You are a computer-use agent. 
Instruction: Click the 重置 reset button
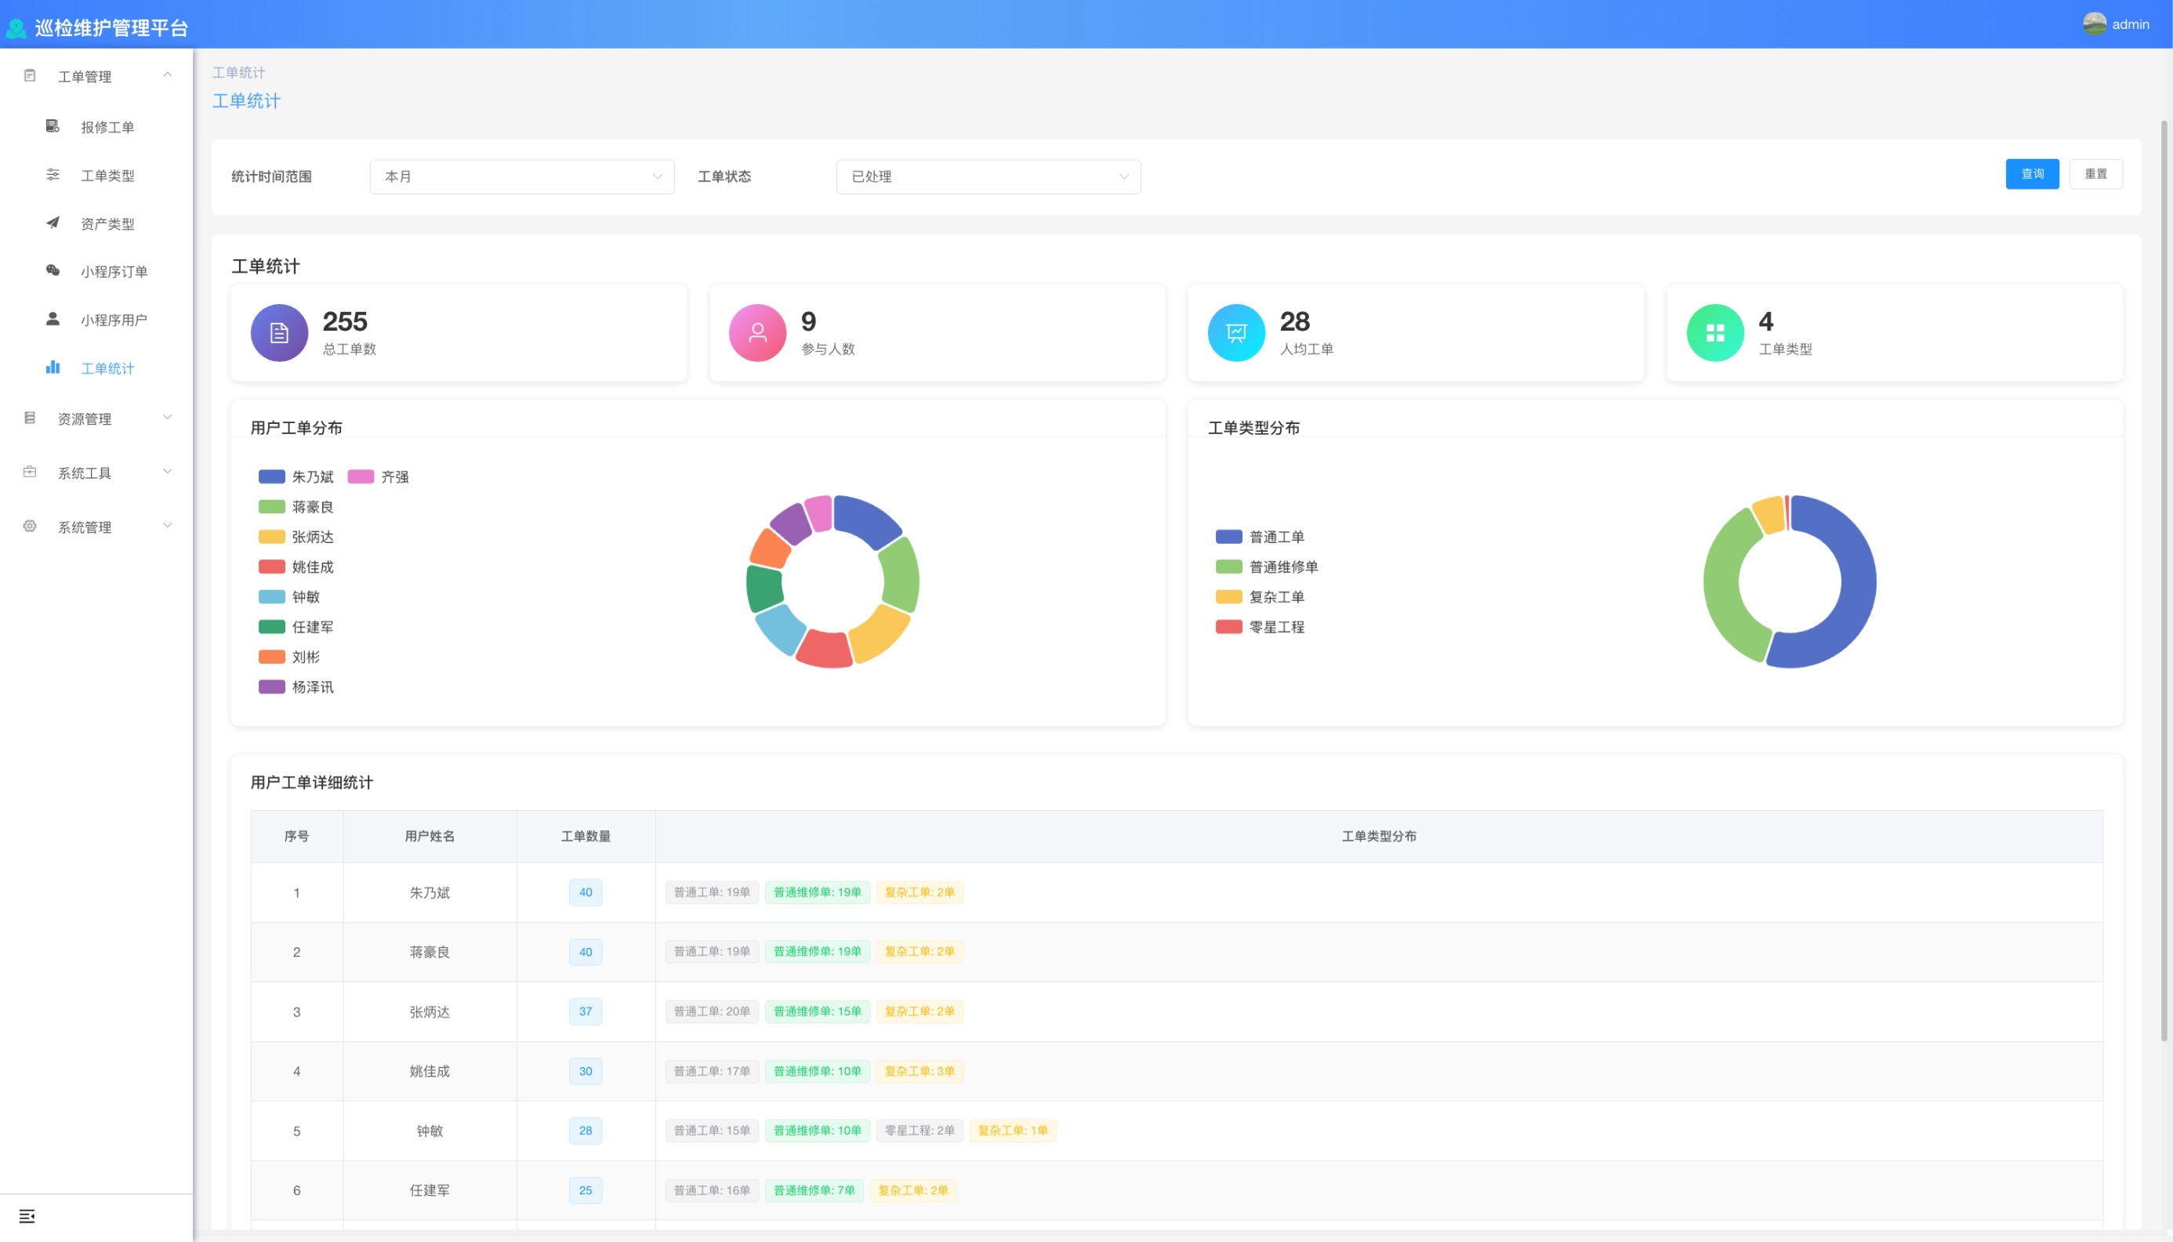[2095, 174]
